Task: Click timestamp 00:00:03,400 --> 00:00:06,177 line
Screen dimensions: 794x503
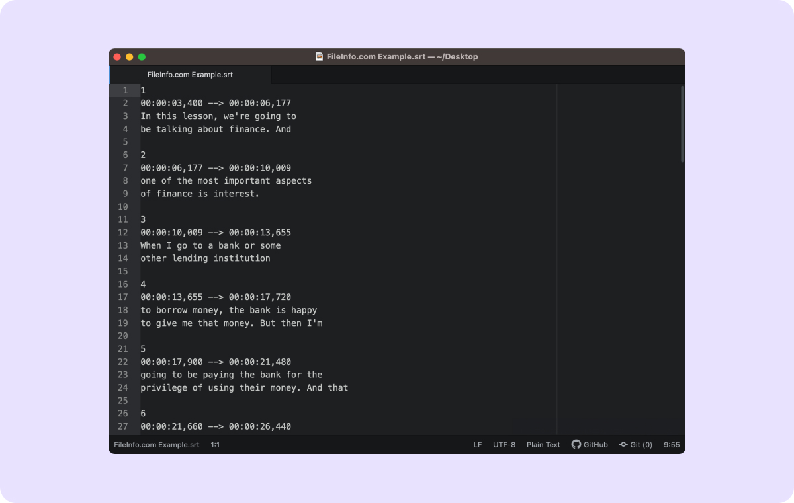Action: 216,103
